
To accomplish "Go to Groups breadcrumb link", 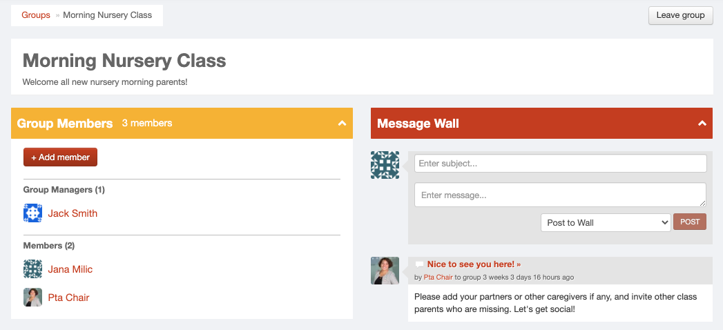I will tap(36, 15).
